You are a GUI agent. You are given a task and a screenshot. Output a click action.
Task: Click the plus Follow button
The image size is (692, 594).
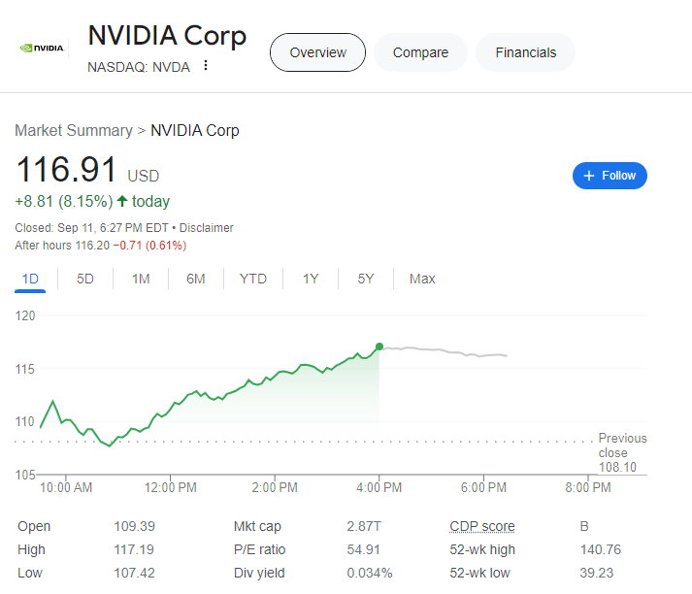[x=610, y=176]
